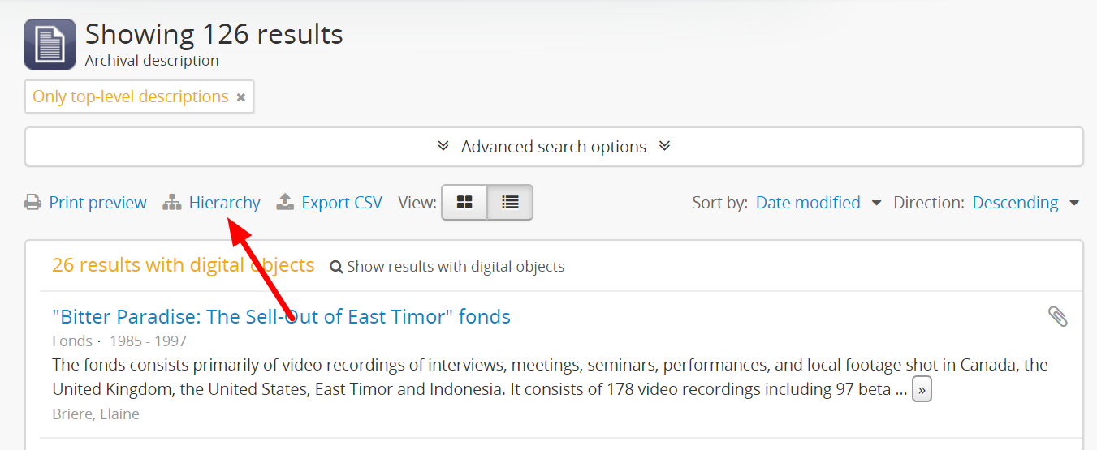
Task: Click the magnifier icon beside Show results
Action: (x=336, y=267)
